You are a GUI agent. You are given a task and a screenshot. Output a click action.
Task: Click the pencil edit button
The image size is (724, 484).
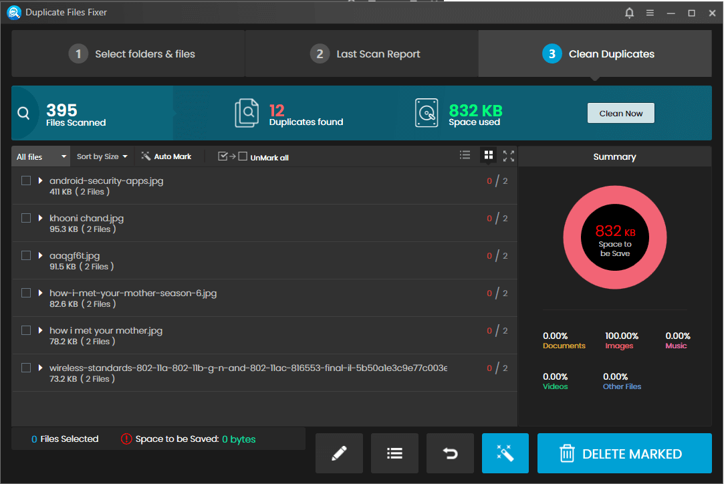339,453
